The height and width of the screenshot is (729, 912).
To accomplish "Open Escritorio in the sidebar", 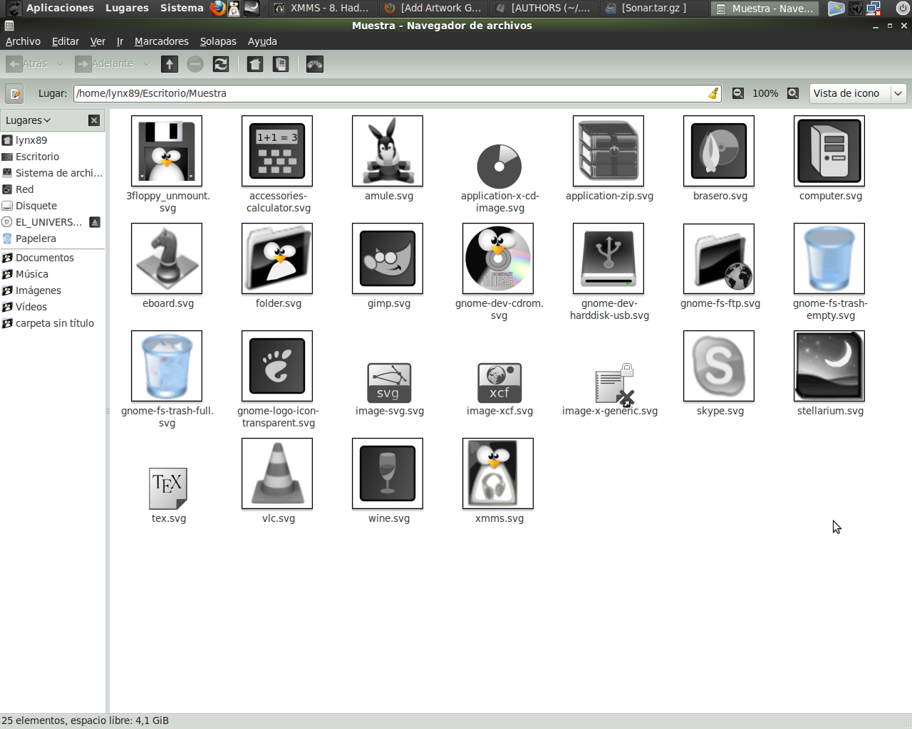I will click(x=53, y=157).
